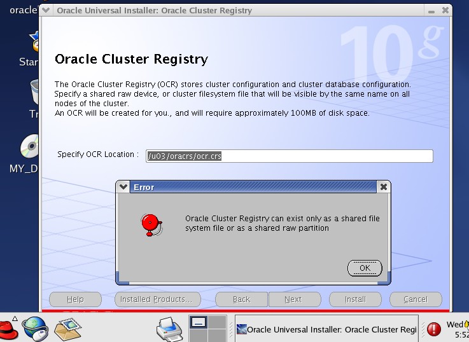The image size is (469, 342).
Task: Click the red alarm bell error icon
Action: point(151,223)
